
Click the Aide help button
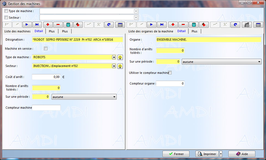click(242, 154)
